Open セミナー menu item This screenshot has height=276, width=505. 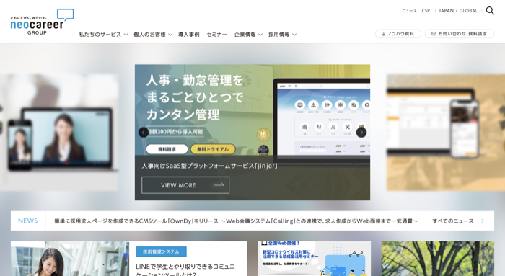coord(216,35)
